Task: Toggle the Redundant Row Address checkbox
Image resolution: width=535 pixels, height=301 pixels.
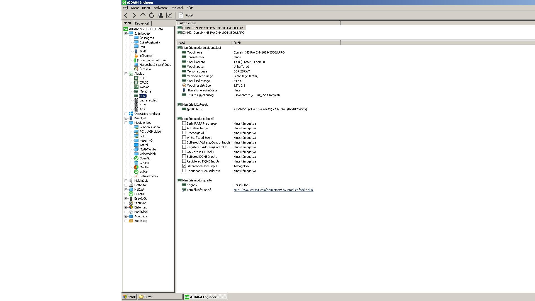Action: click(184, 171)
